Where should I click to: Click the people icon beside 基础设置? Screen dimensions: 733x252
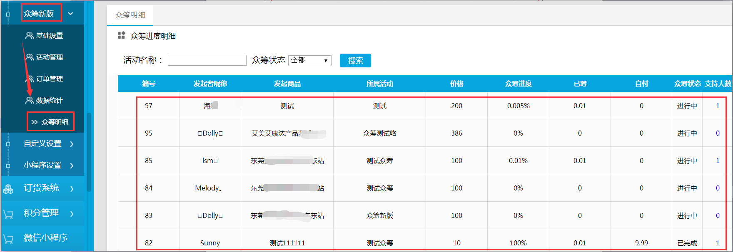pos(29,36)
